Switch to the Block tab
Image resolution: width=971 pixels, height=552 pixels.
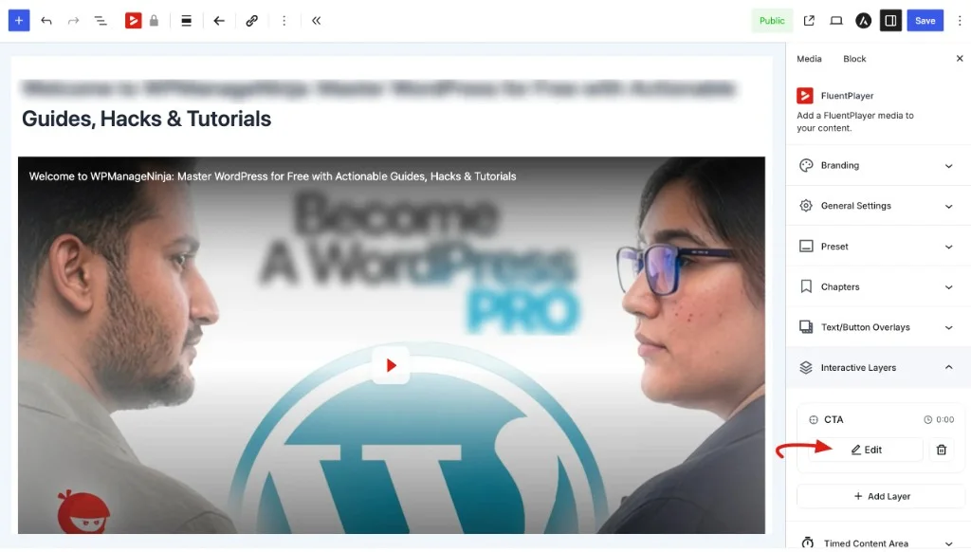click(854, 58)
